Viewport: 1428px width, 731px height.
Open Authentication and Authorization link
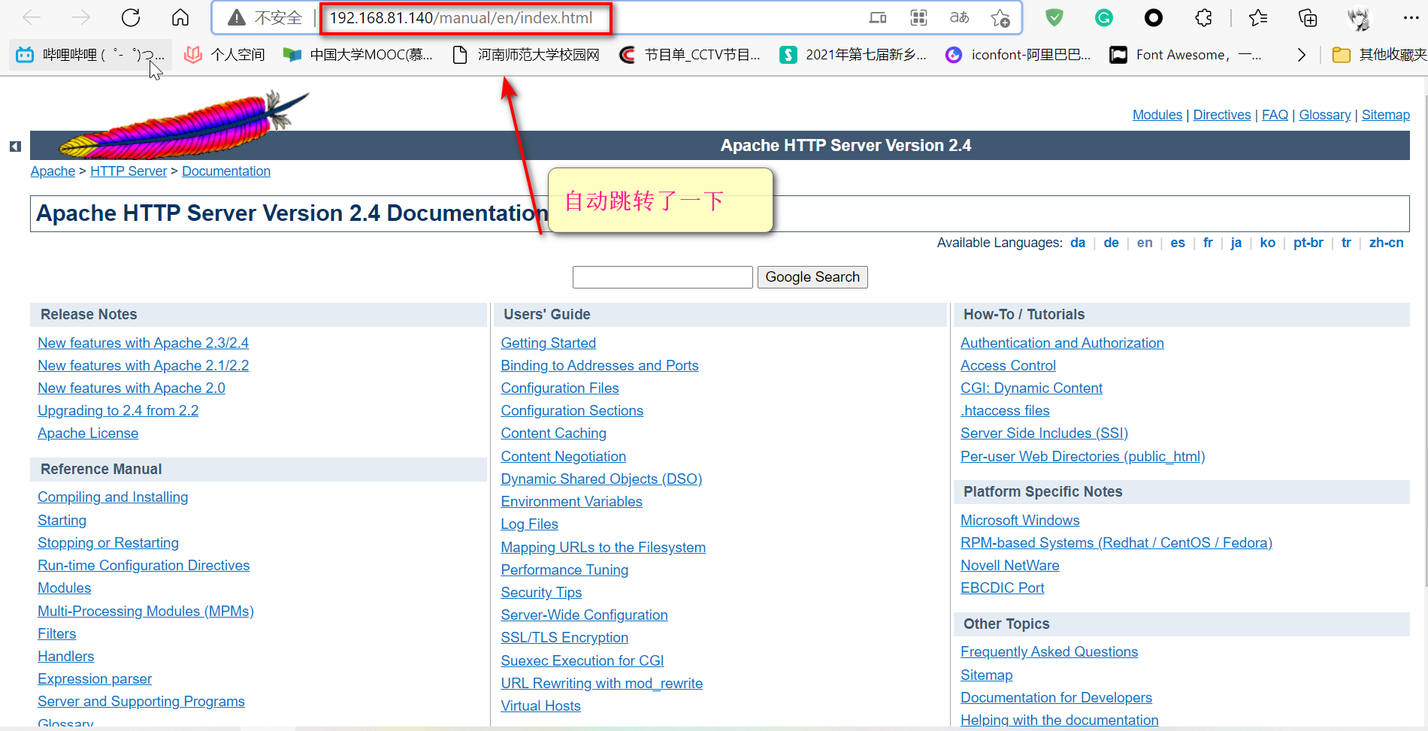(1062, 343)
